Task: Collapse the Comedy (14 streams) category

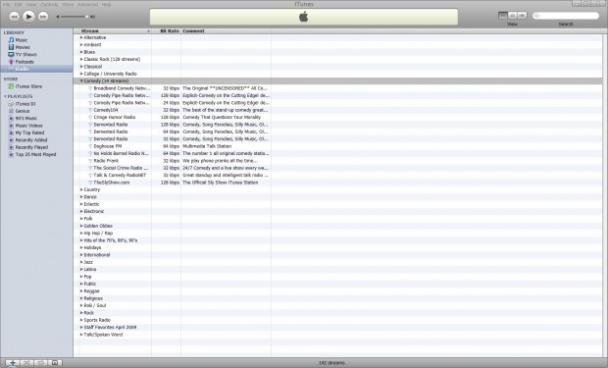Action: [81, 80]
